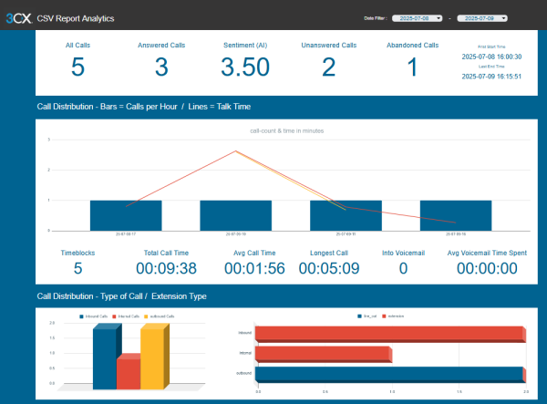This screenshot has width=547, height=404.
Task: Toggle the extension legend swatch
Action: [x=384, y=316]
